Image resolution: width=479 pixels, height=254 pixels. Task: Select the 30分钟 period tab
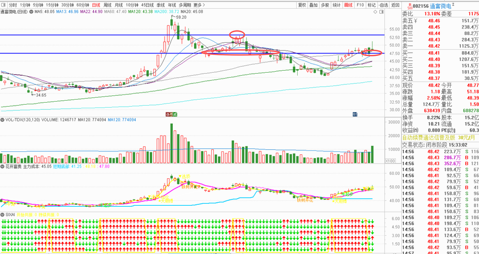[68, 5]
